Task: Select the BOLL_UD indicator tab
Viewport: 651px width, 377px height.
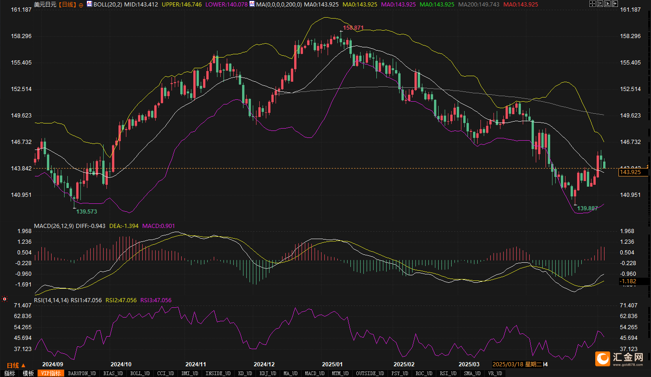Action: (x=139, y=373)
